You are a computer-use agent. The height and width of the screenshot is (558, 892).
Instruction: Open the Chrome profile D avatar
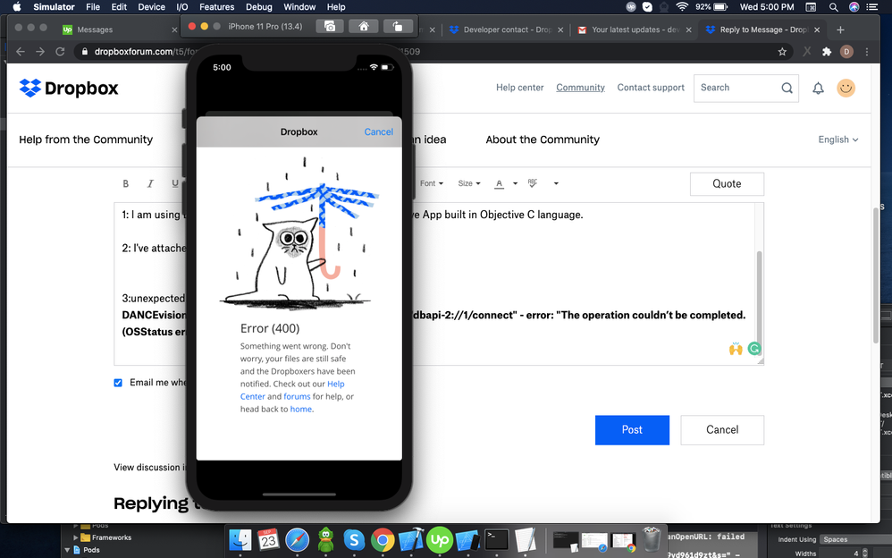click(846, 51)
